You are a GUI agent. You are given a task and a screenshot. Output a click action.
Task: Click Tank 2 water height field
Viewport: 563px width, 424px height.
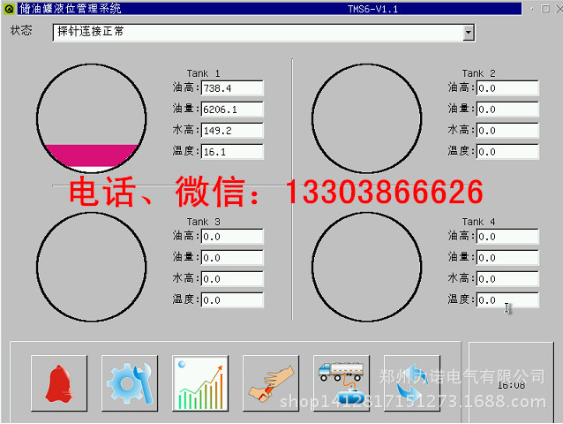[x=507, y=131]
